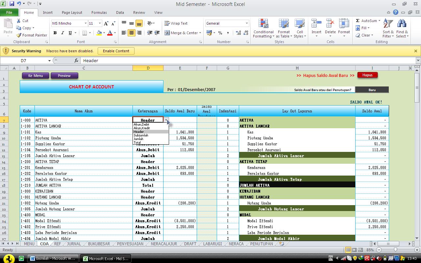Click the Ke Menu button
421x263 pixels.
coord(36,76)
